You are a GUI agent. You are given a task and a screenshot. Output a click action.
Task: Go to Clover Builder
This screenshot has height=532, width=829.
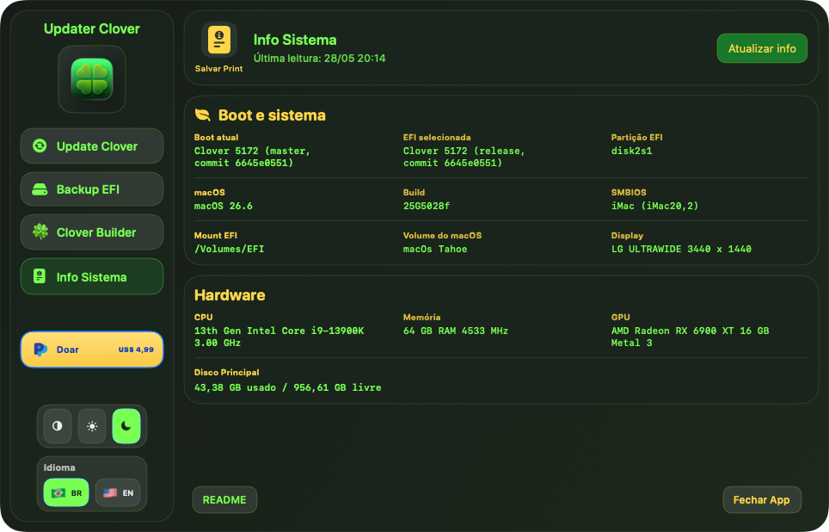(x=92, y=232)
